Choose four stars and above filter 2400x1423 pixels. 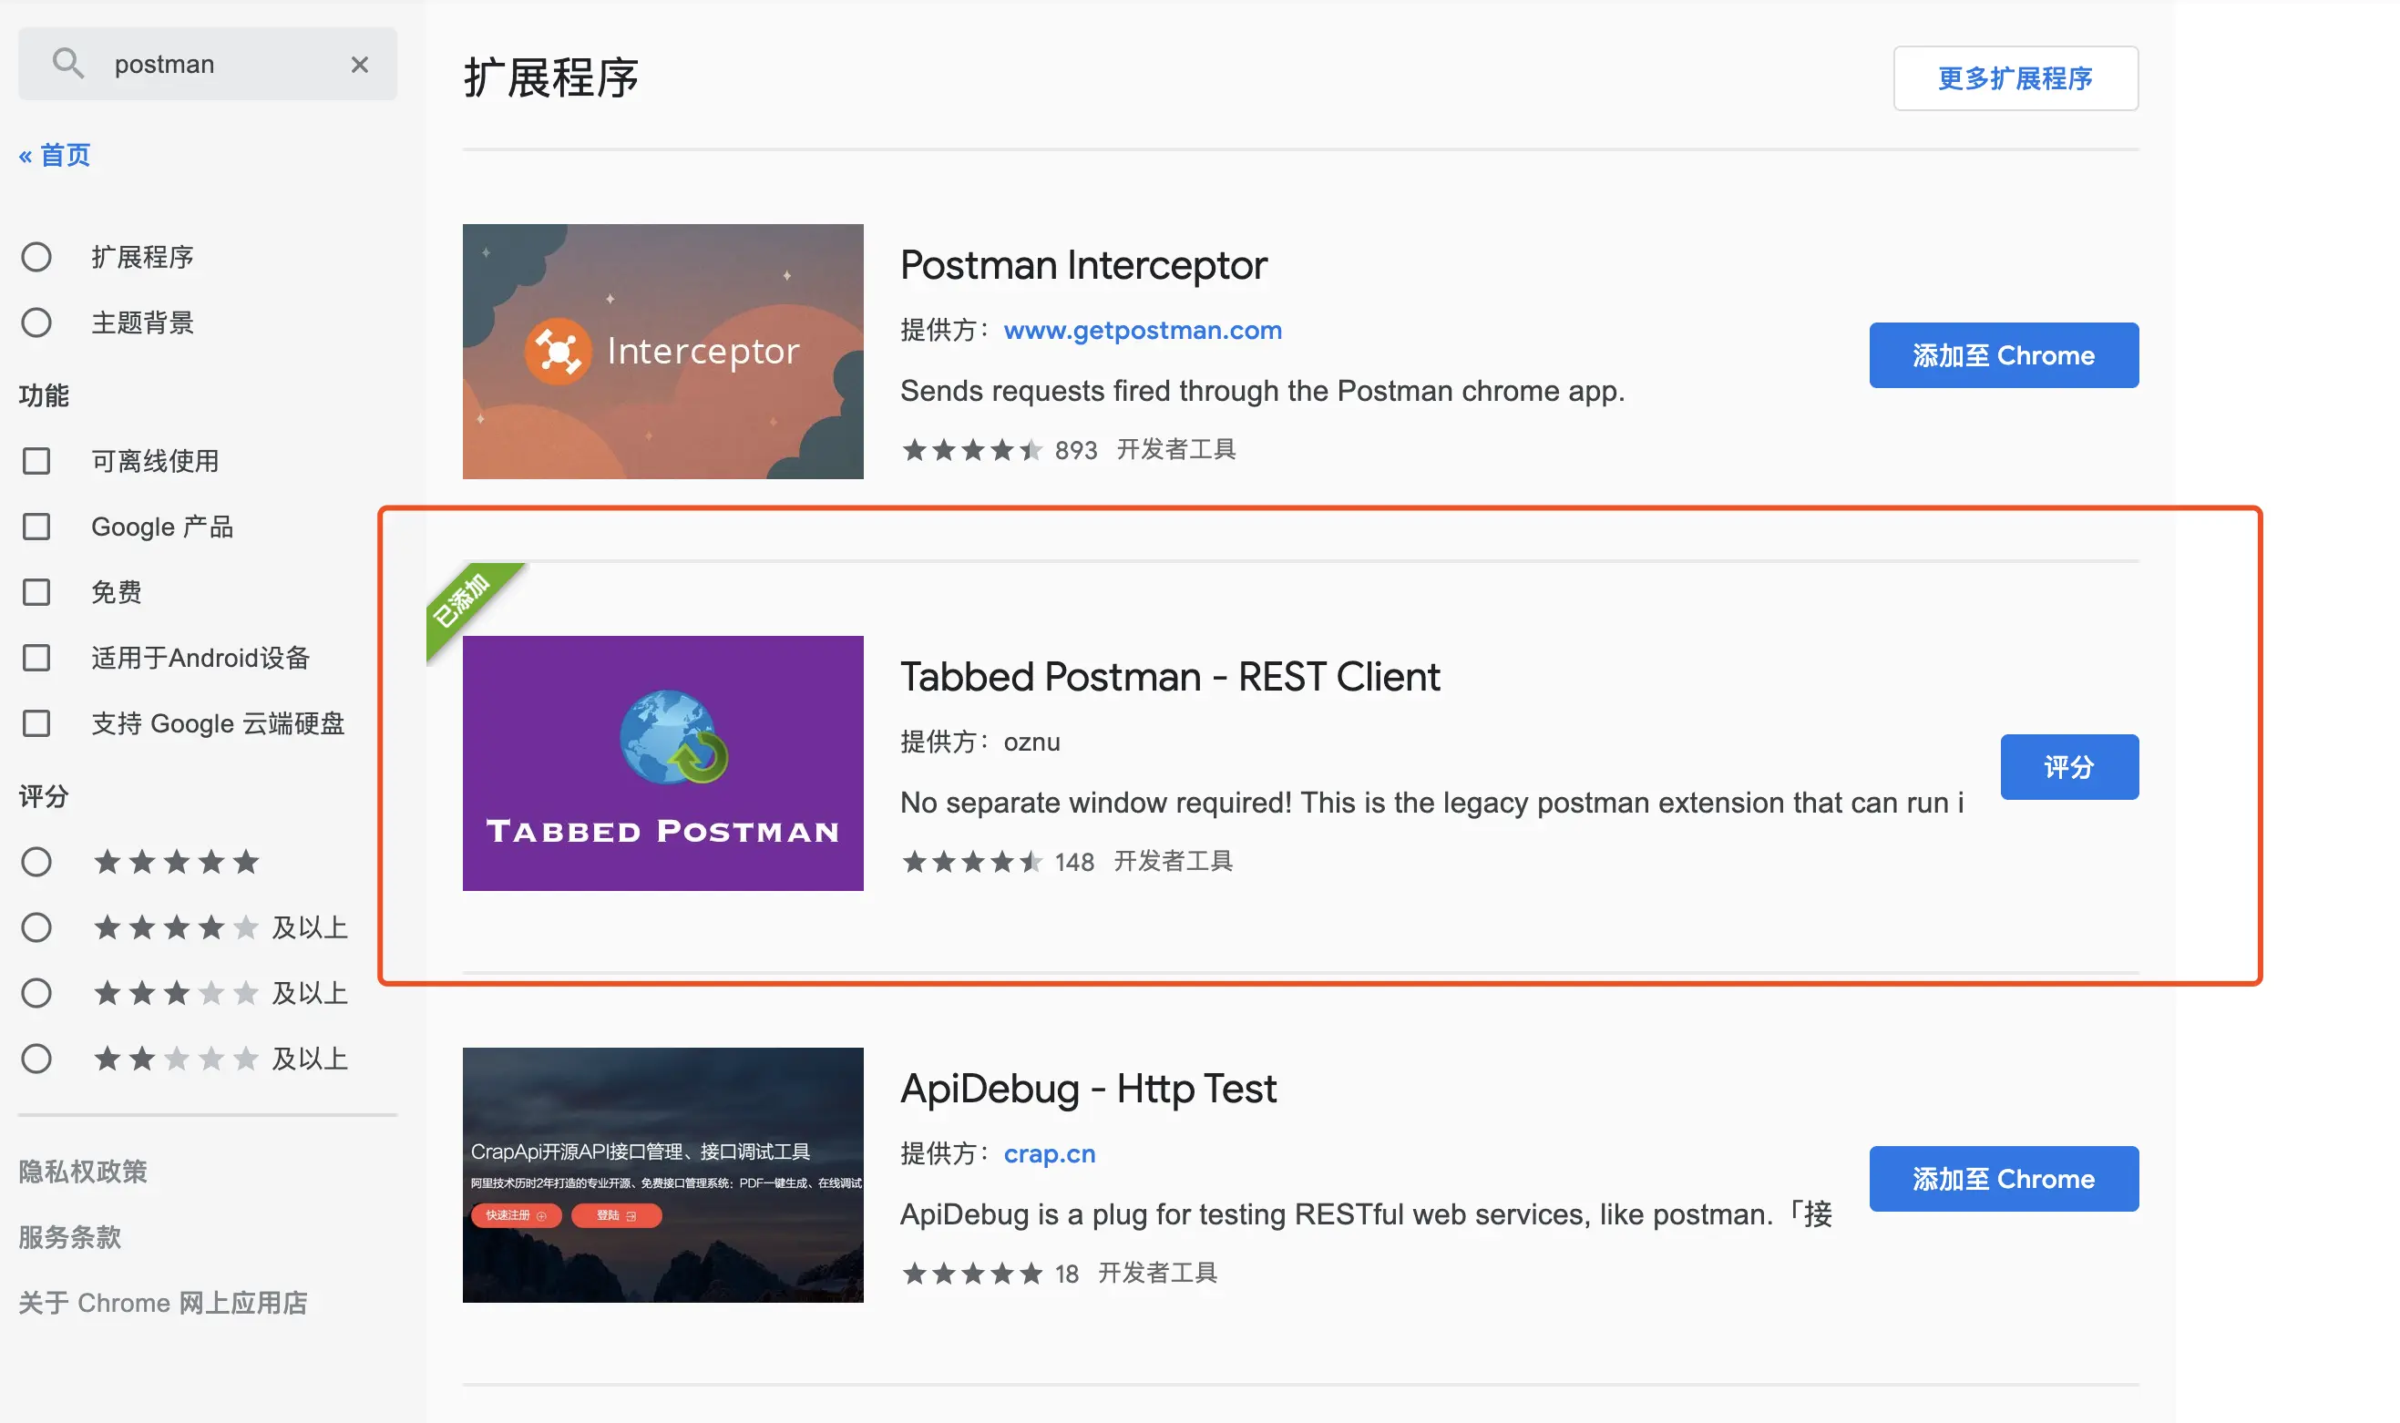pyautogui.click(x=36, y=927)
